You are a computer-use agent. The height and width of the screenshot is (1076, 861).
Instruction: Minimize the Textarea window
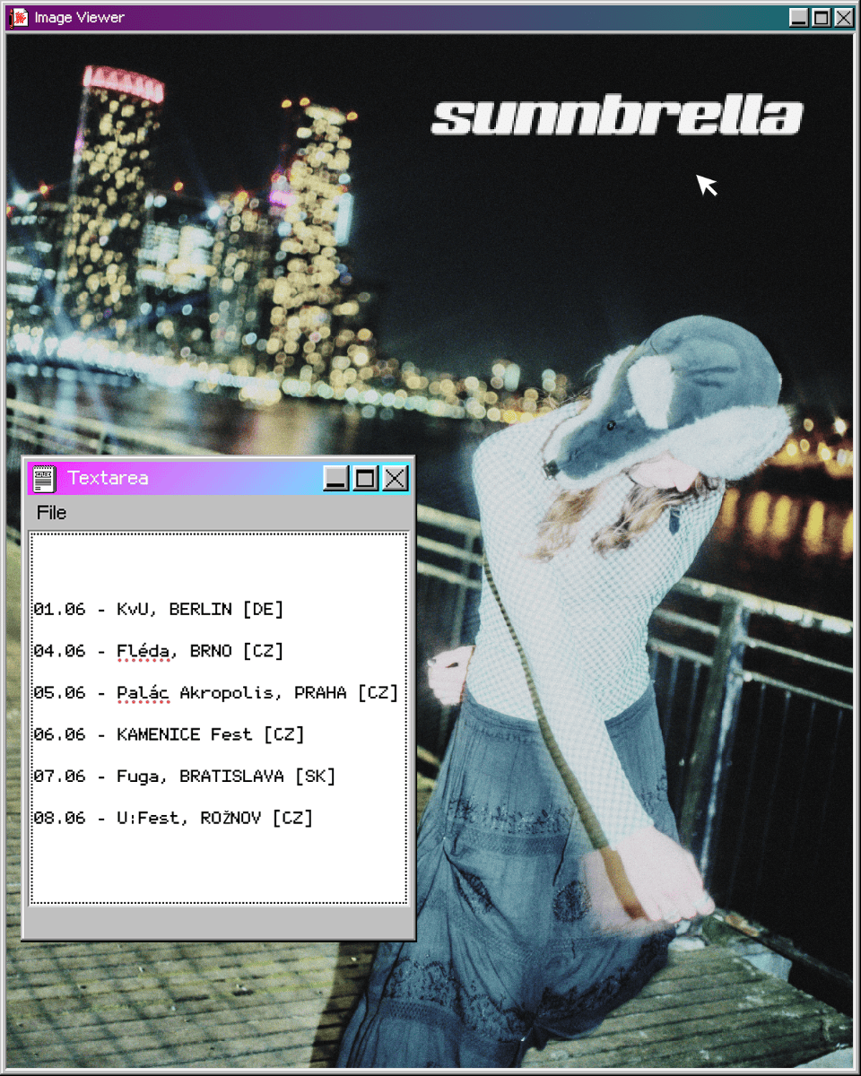[336, 479]
